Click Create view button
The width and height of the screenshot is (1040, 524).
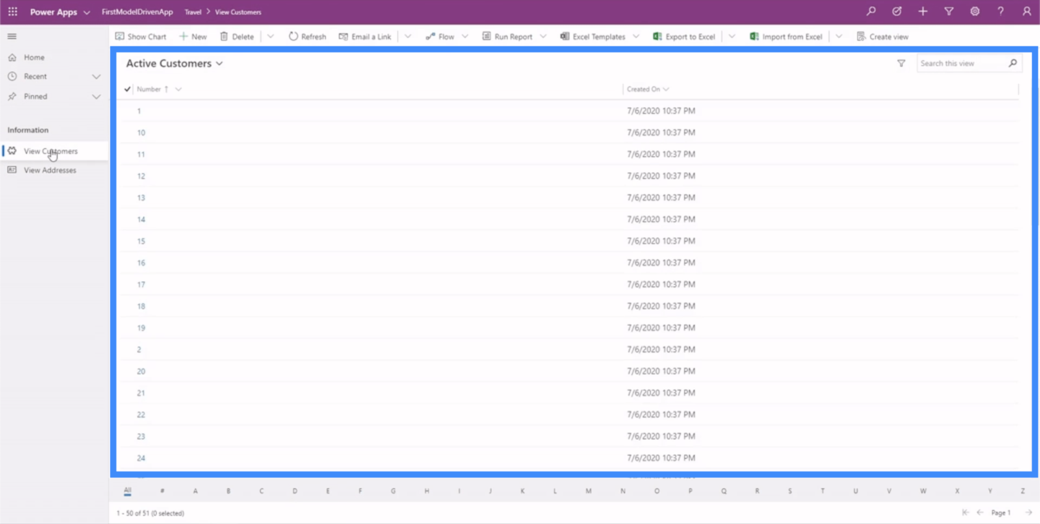click(882, 37)
